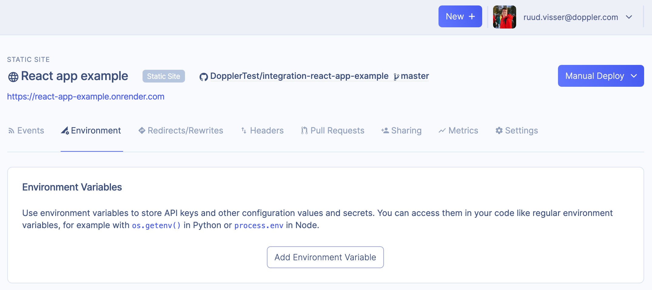Click the Headers arrows icon
This screenshot has height=290, width=652.
[244, 130]
